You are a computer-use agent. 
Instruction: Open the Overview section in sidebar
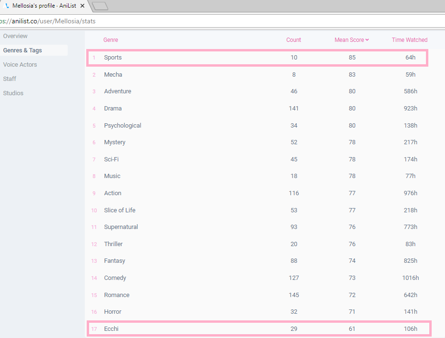click(x=15, y=36)
